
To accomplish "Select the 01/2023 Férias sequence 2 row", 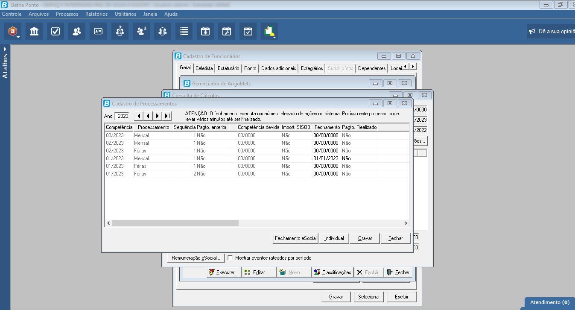I will pos(257,174).
